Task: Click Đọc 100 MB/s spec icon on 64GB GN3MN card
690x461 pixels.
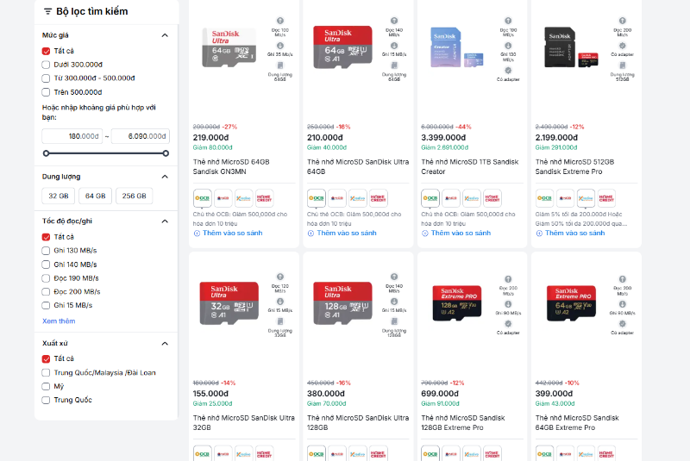Action: click(279, 21)
